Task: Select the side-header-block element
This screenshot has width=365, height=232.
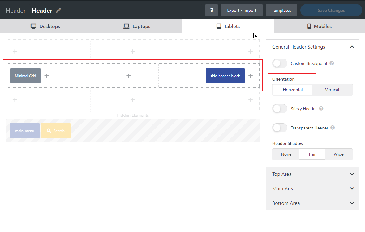Action: pyautogui.click(x=225, y=76)
